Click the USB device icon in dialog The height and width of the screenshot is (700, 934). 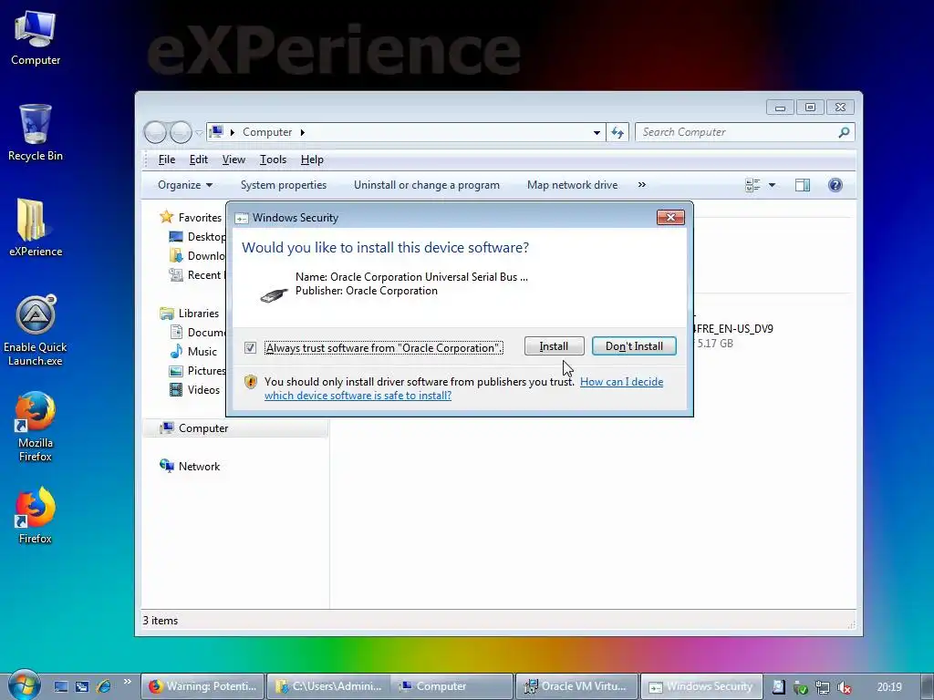pyautogui.click(x=274, y=294)
